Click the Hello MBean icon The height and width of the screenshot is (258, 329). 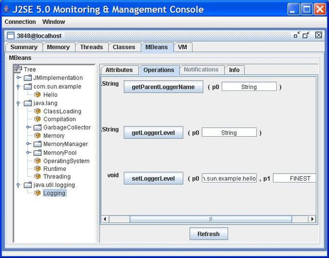click(x=37, y=95)
